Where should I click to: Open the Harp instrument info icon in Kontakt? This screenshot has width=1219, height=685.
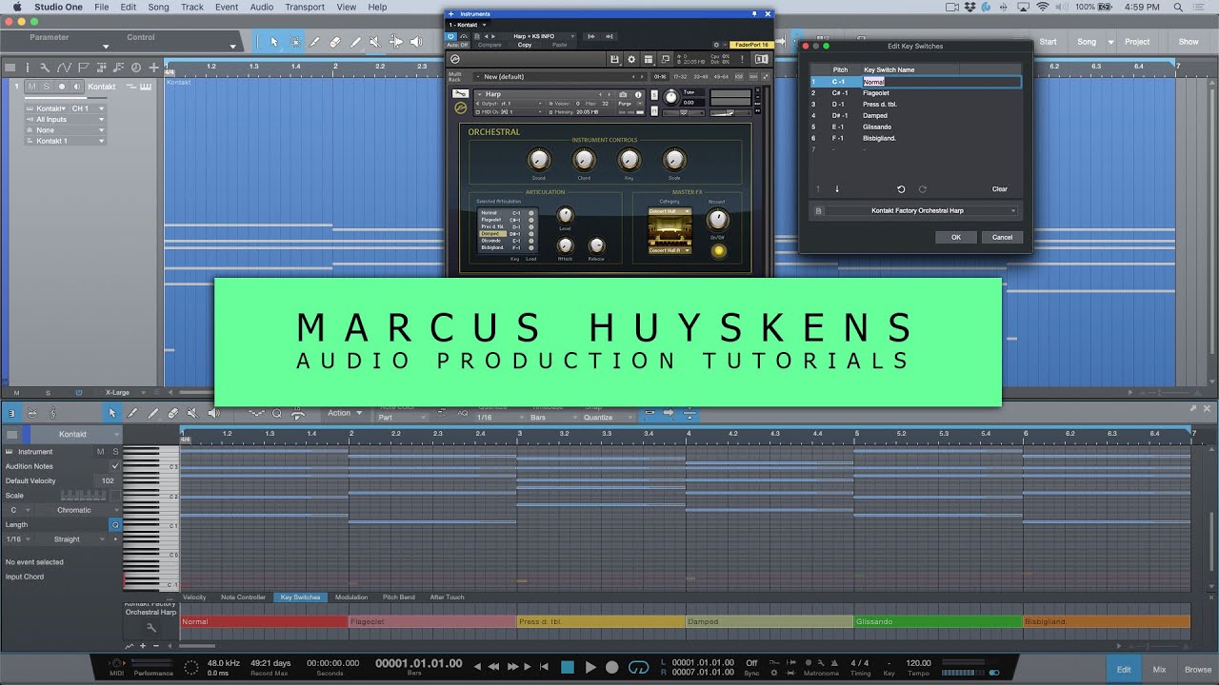tap(638, 94)
